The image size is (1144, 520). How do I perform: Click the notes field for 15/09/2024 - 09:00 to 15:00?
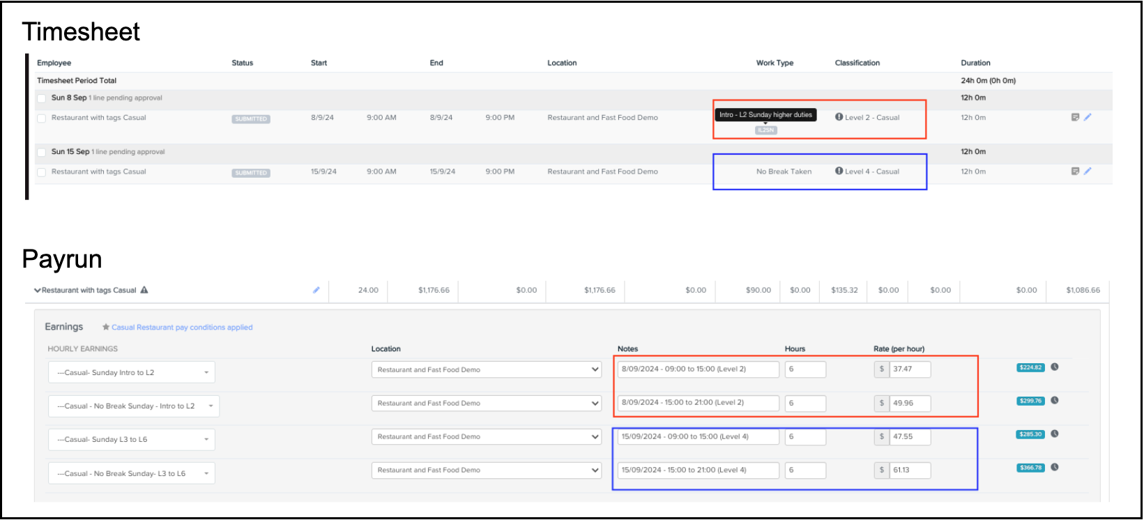698,436
